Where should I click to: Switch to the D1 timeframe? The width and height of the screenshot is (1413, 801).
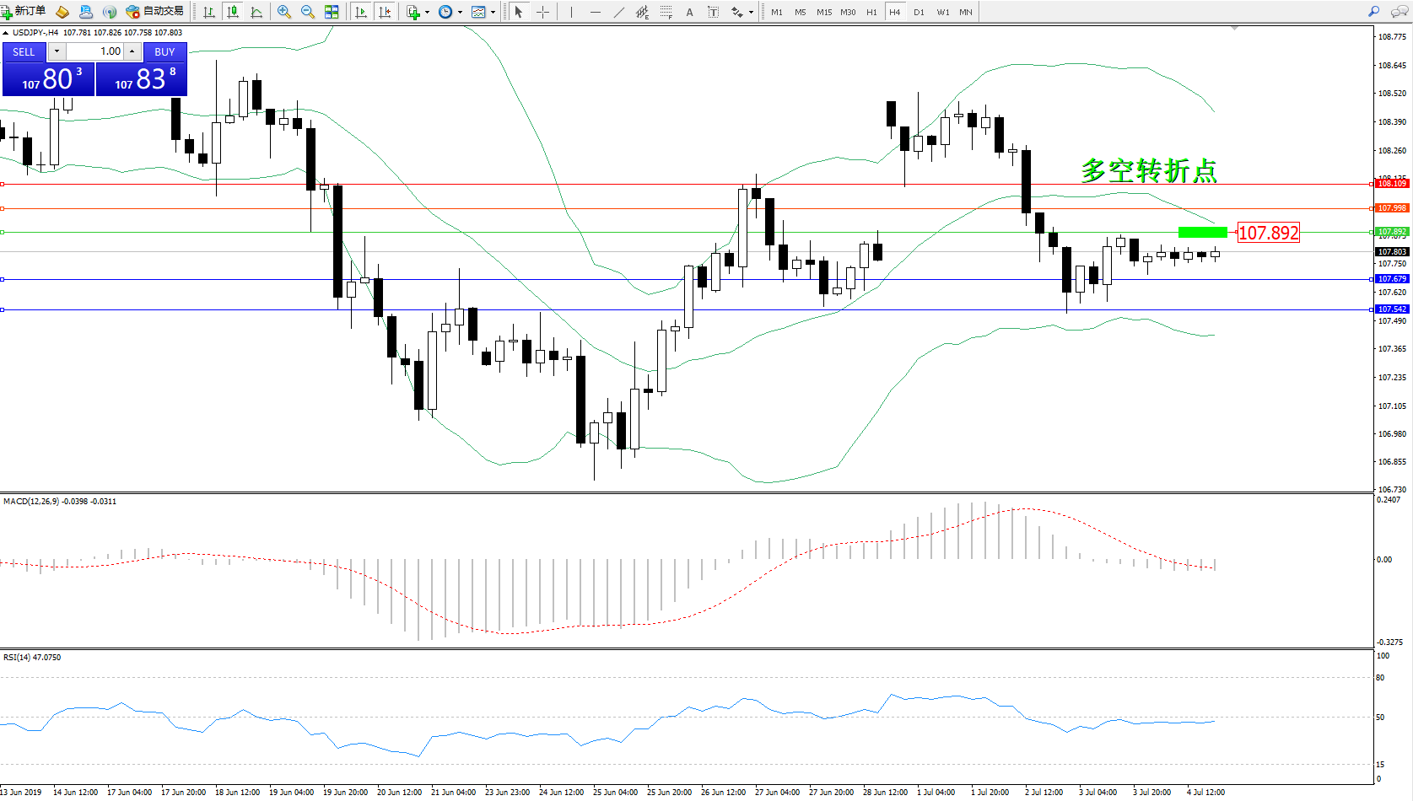[x=919, y=12]
